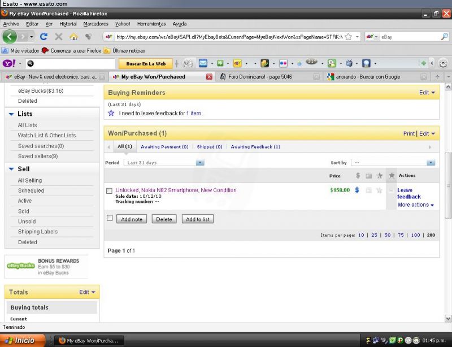The height and width of the screenshot is (347, 452).
Task: Switch to the Foro Dominicano browser tab
Action: coord(270,77)
